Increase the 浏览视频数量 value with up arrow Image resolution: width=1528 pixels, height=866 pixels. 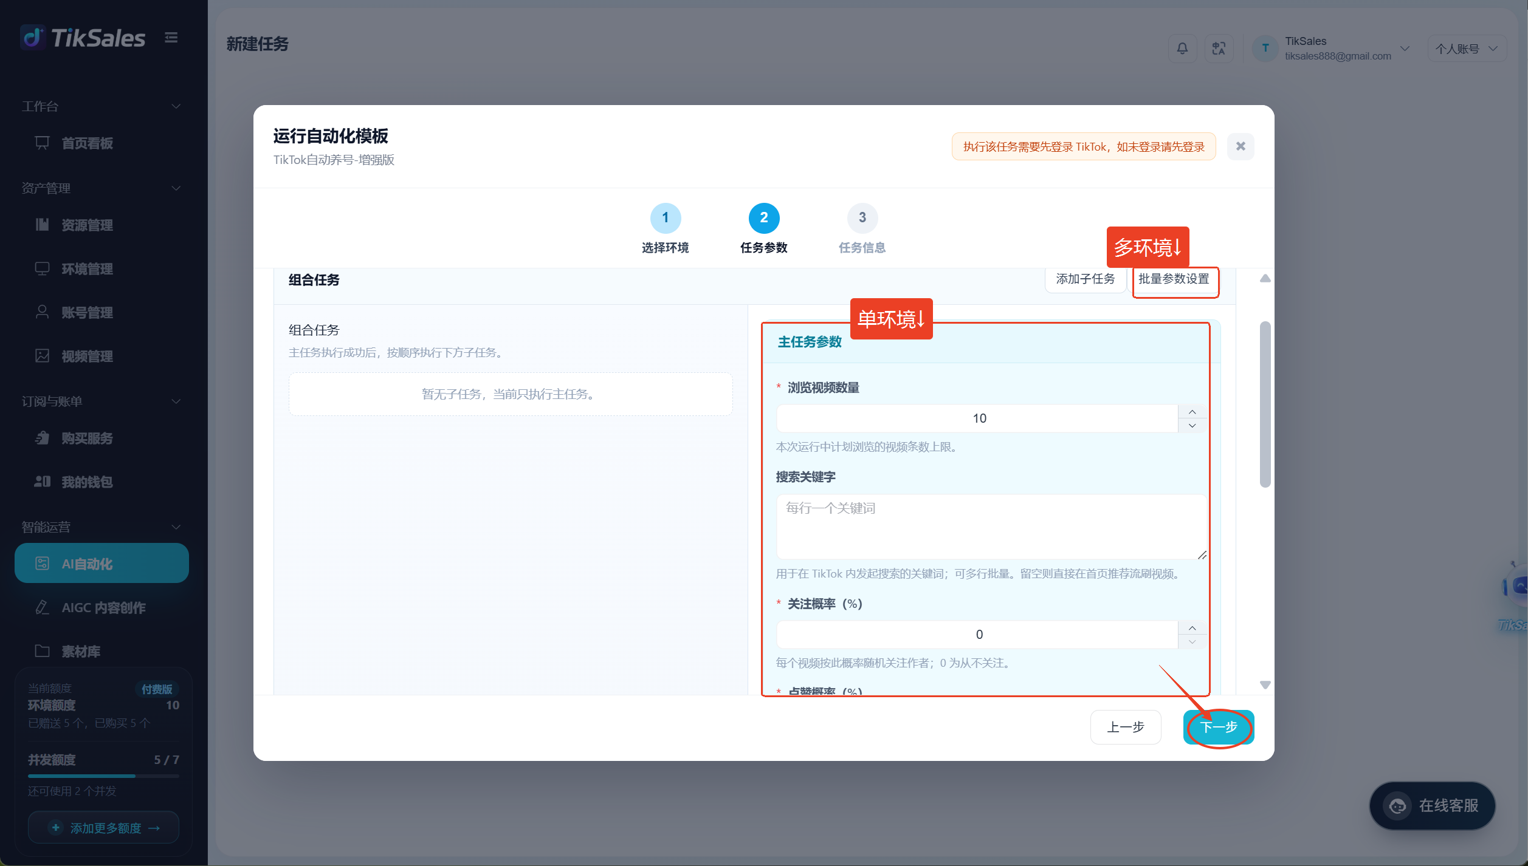point(1192,412)
